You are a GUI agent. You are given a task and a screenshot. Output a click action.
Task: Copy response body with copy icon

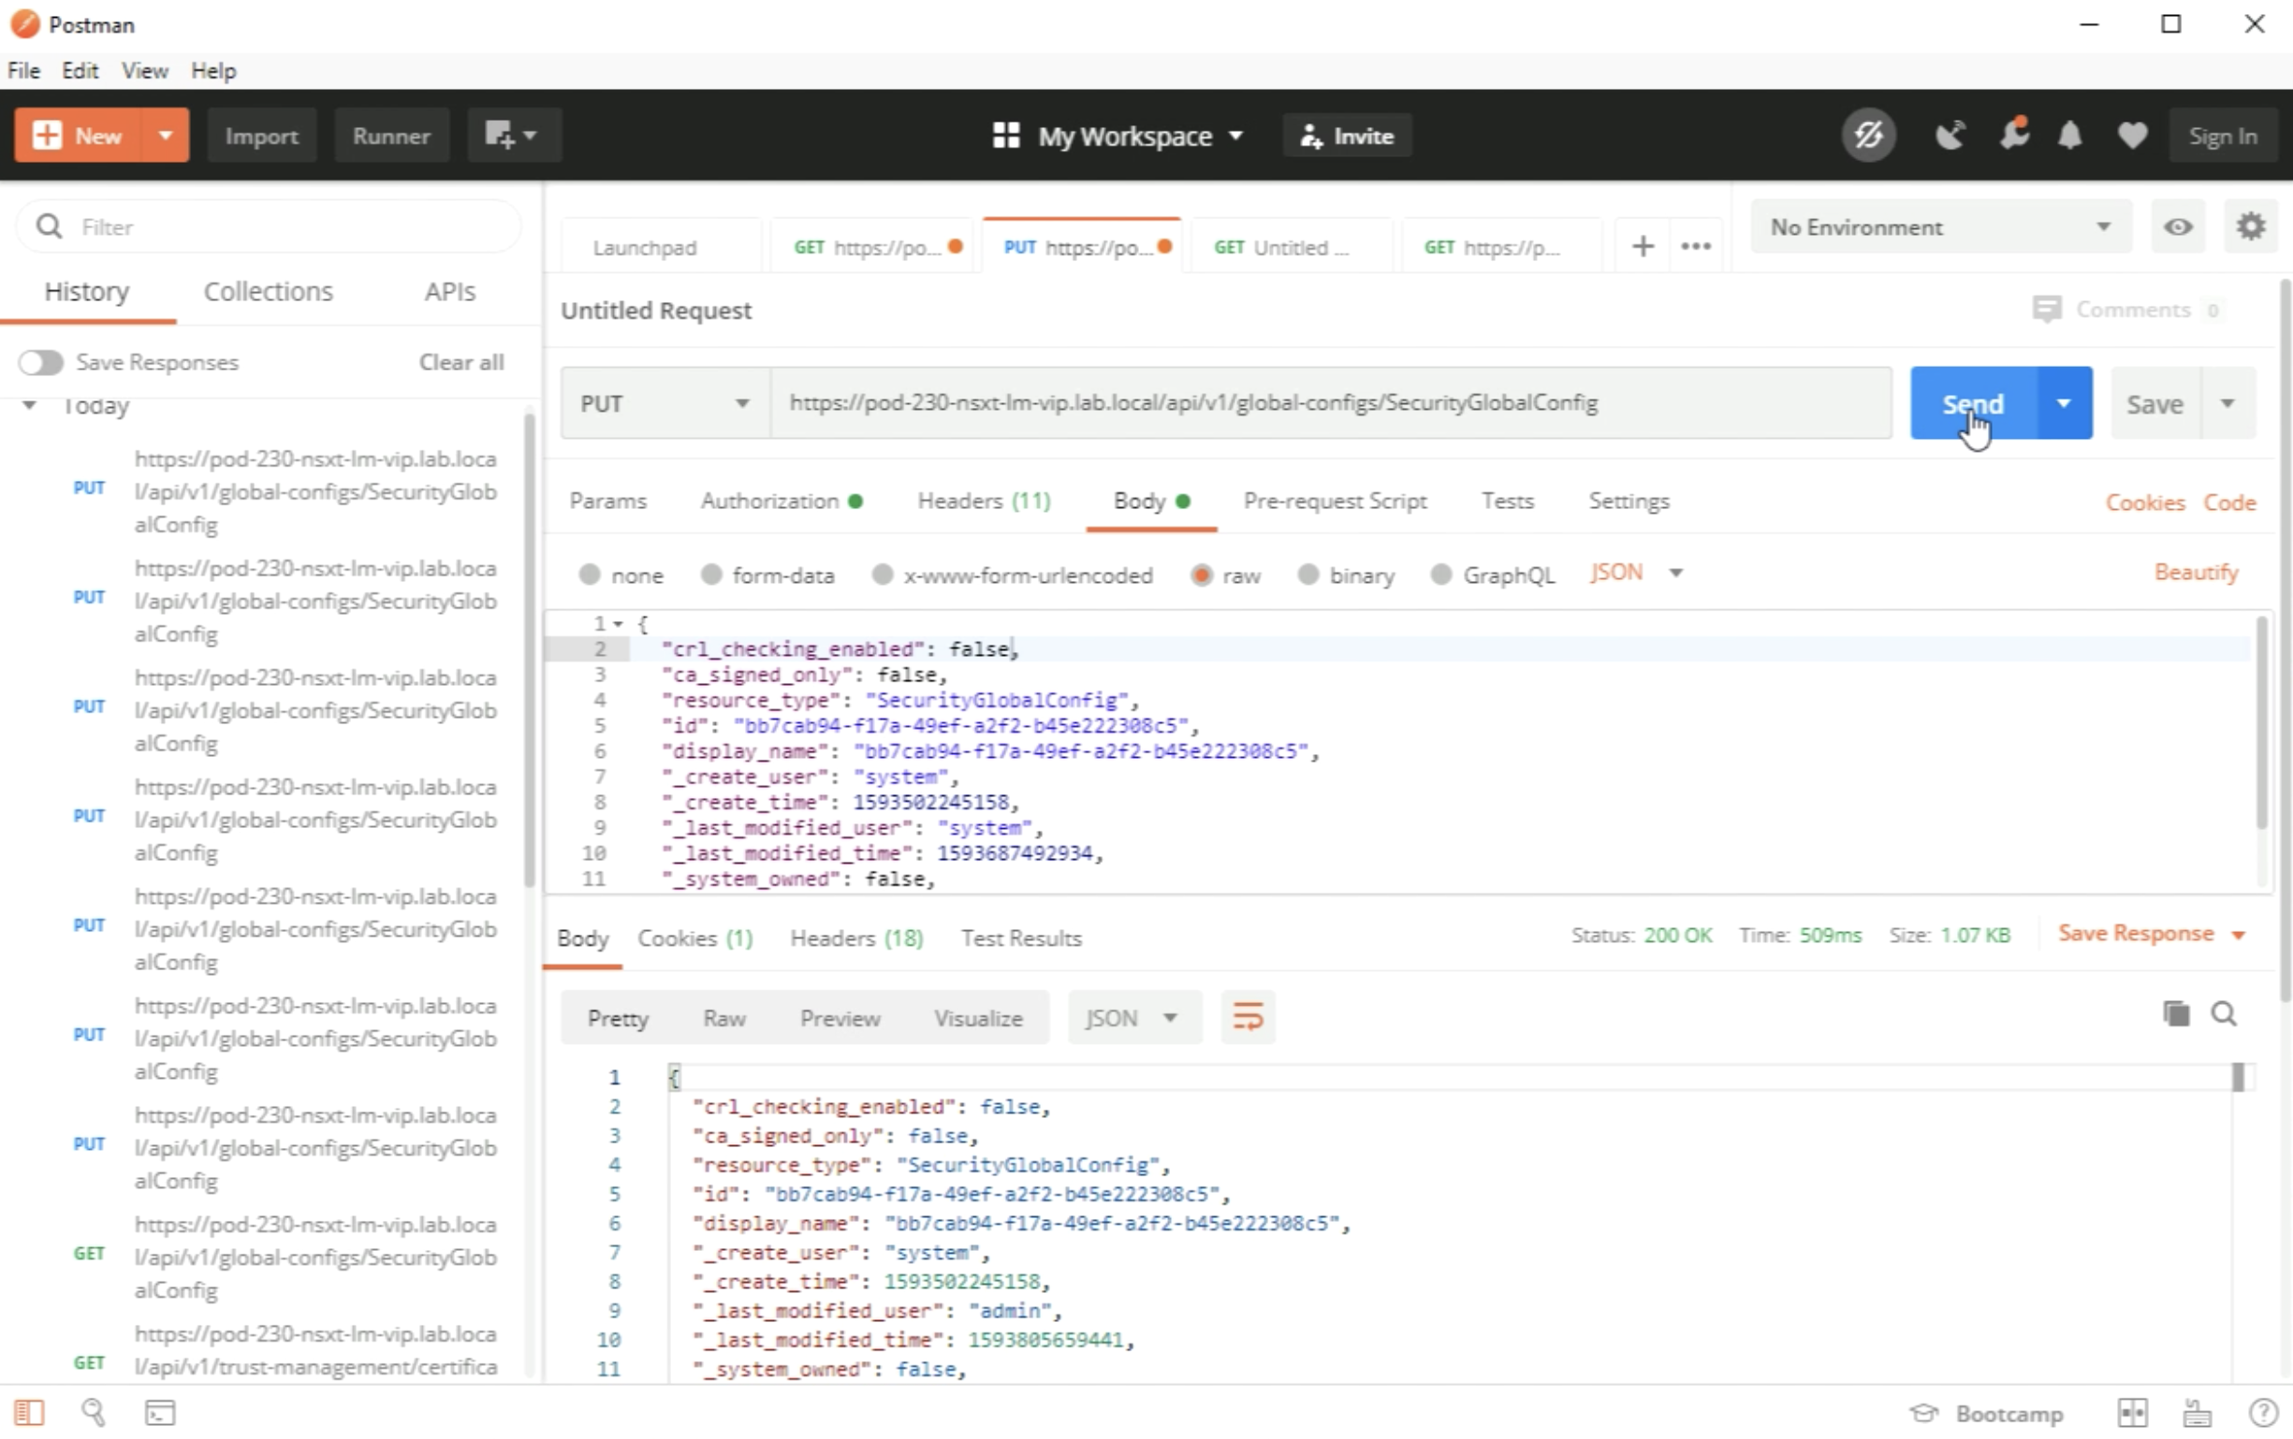tap(2176, 1014)
